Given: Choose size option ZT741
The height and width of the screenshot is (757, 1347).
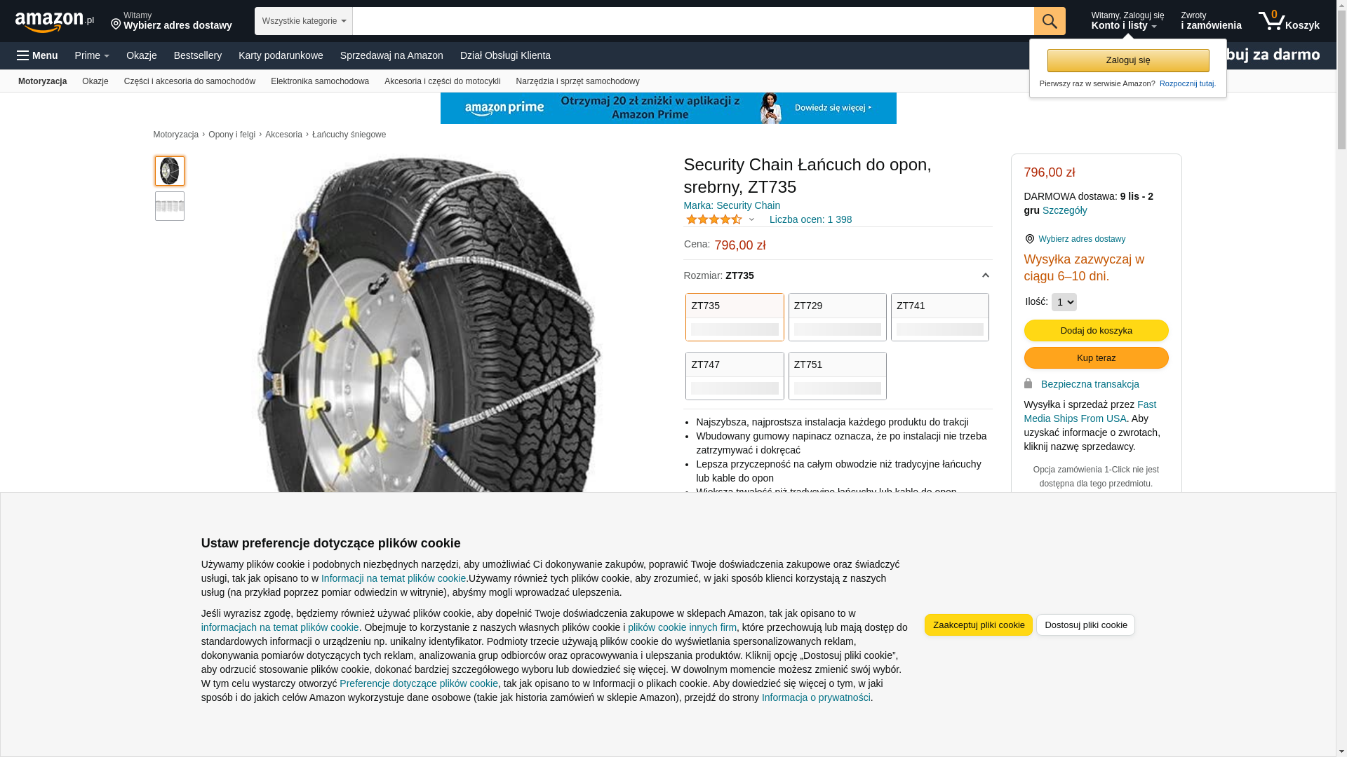Looking at the screenshot, I should (x=939, y=317).
